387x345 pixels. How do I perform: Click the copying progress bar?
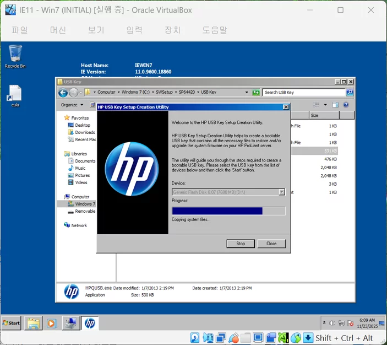click(x=228, y=211)
